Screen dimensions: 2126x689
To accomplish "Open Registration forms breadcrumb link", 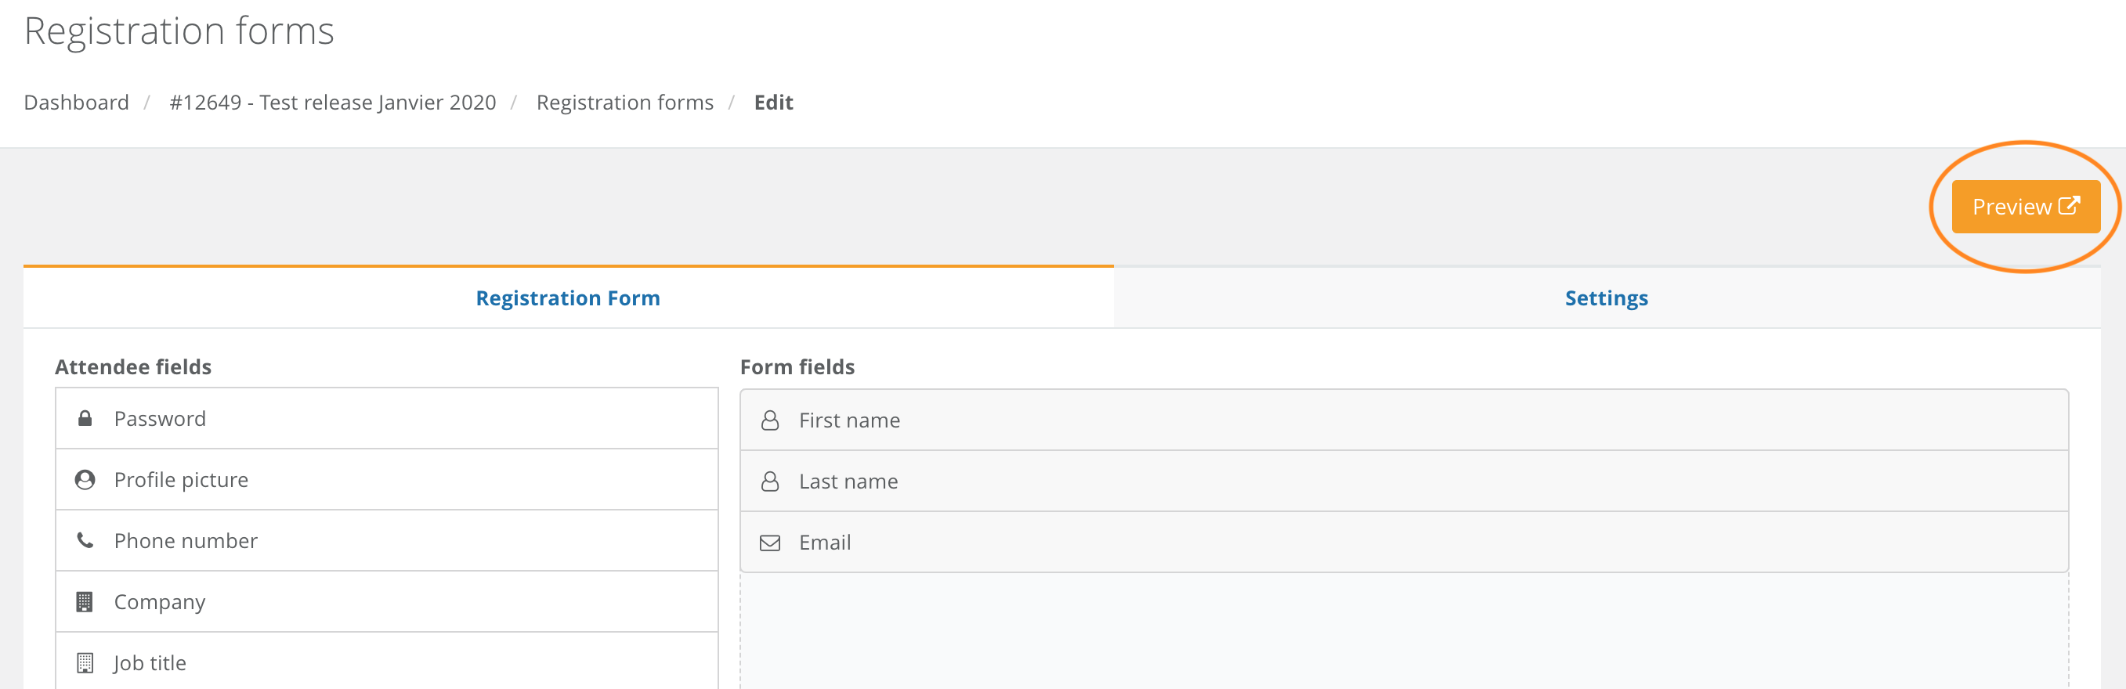I will [x=625, y=103].
